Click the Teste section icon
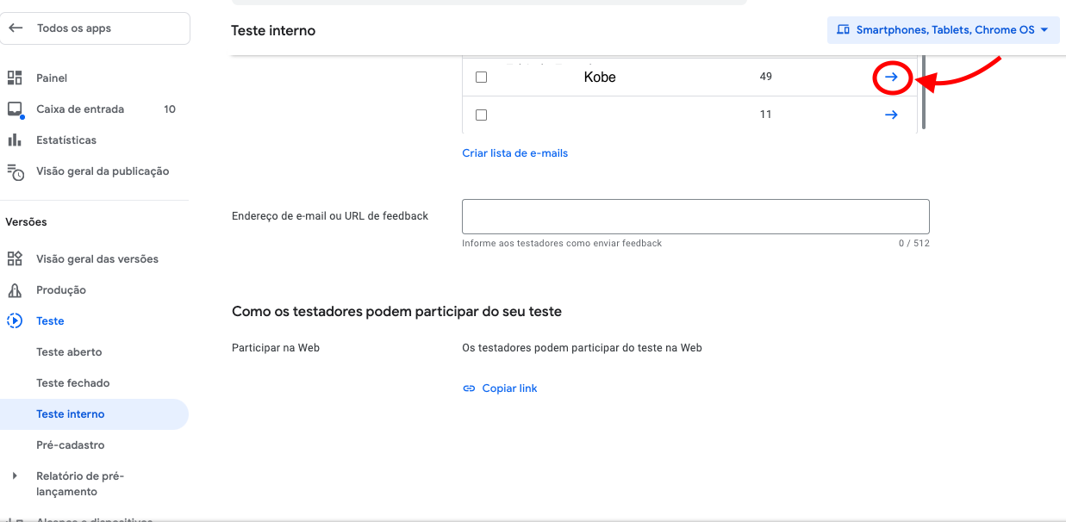Image resolution: width=1066 pixels, height=522 pixels. [x=14, y=320]
